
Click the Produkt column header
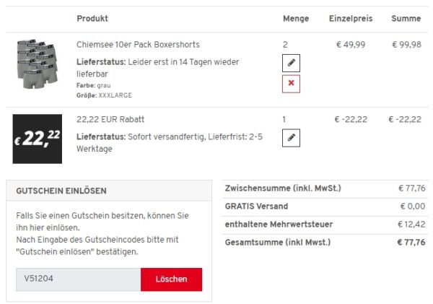(92, 18)
